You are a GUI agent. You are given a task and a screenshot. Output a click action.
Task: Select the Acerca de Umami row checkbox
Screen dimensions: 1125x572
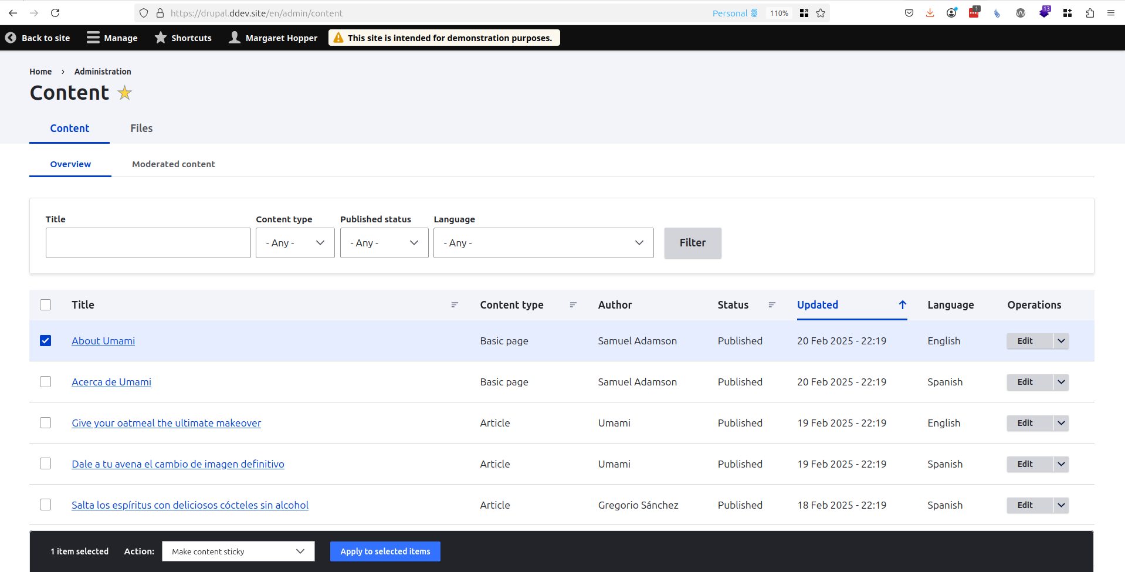45,381
